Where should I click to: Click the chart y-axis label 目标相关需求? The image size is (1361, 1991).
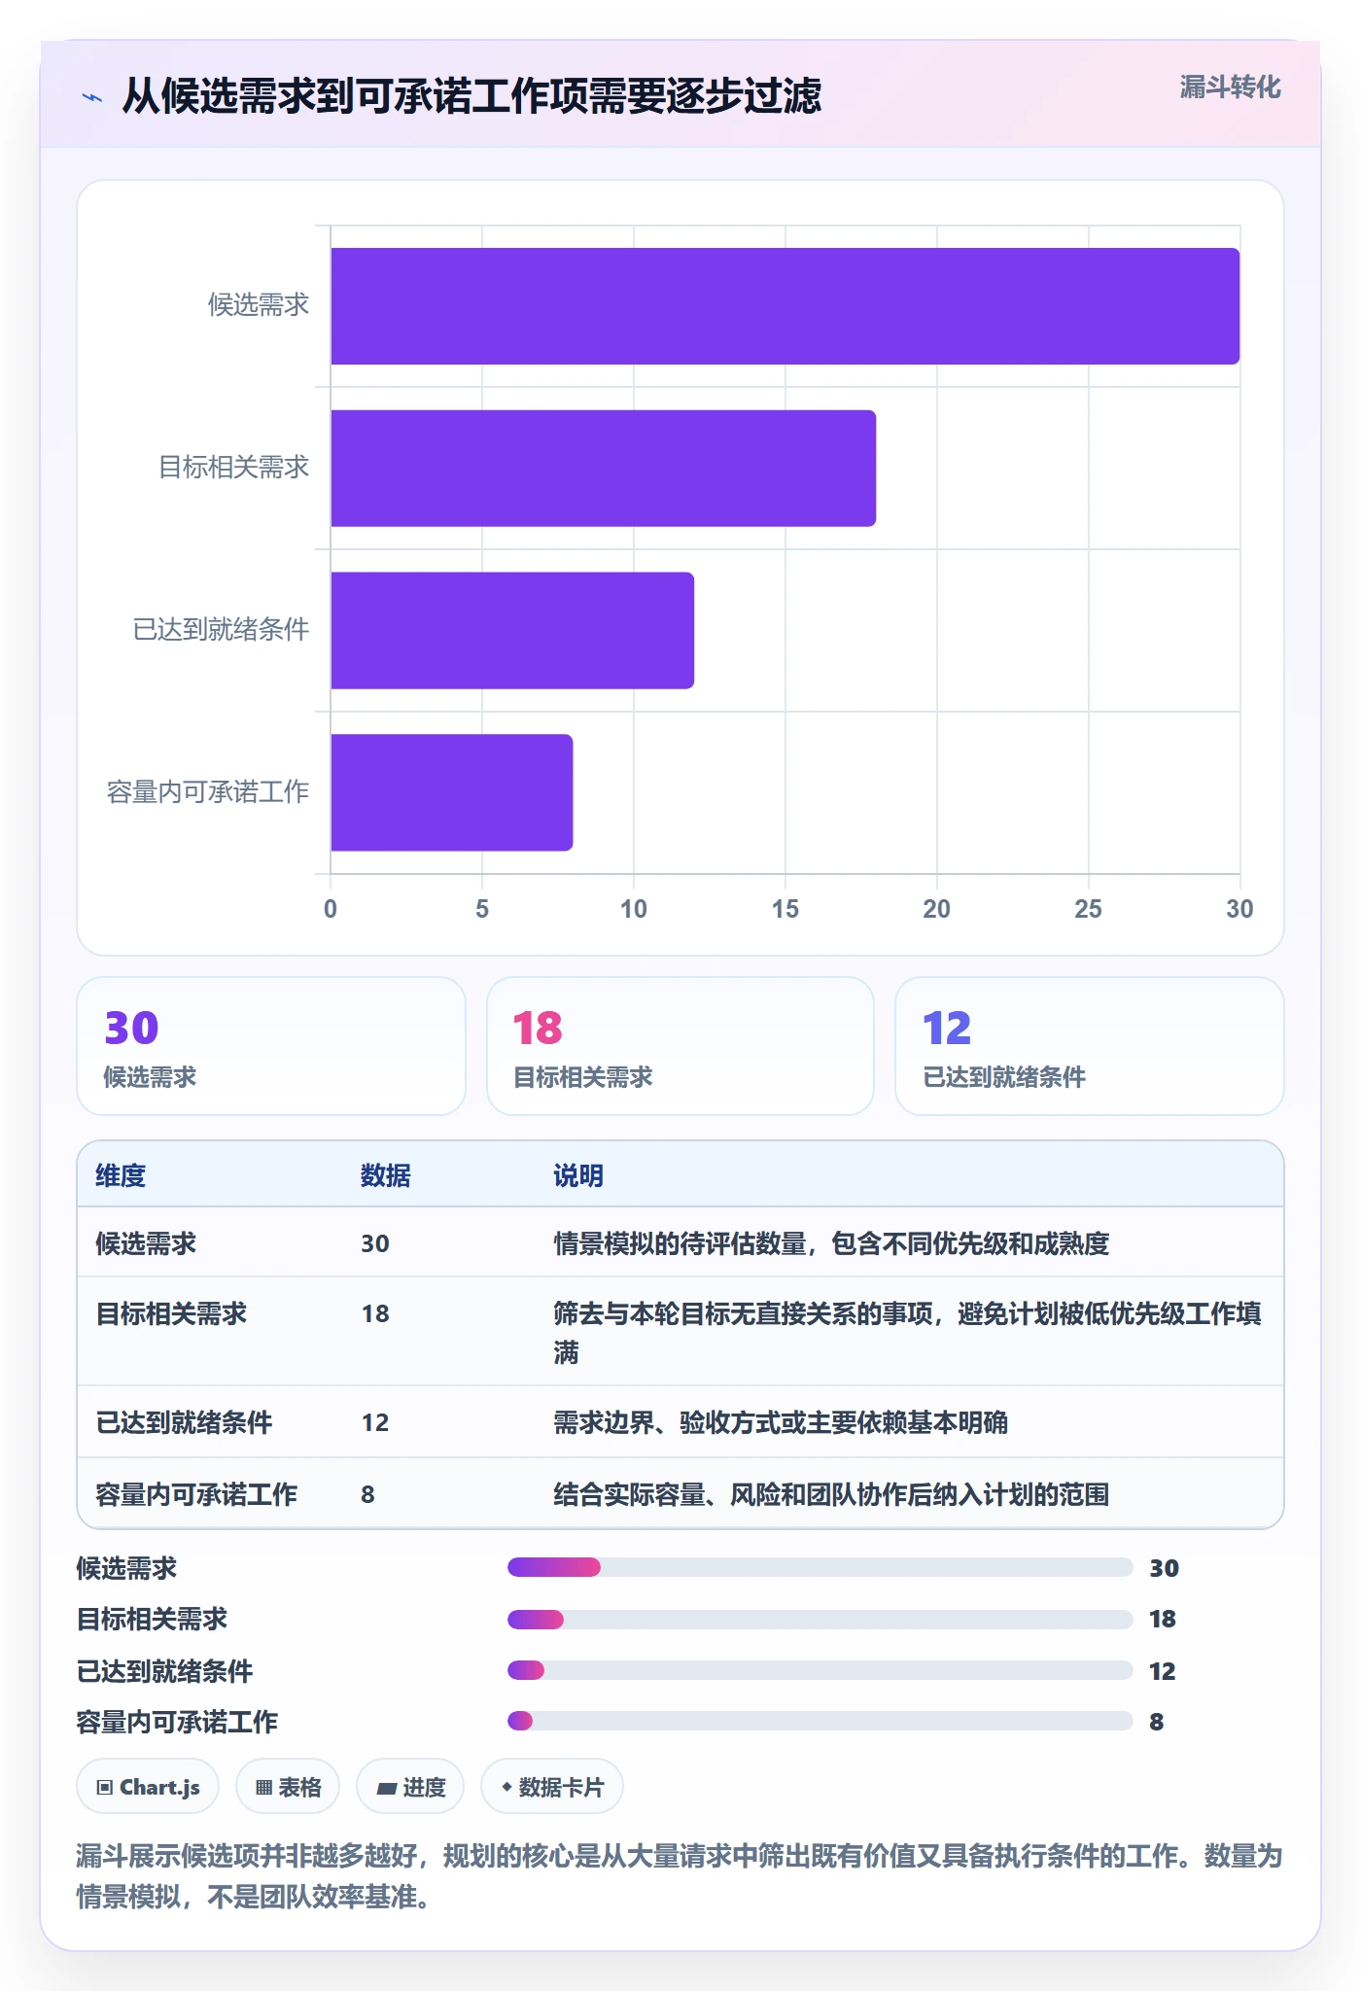point(233,468)
